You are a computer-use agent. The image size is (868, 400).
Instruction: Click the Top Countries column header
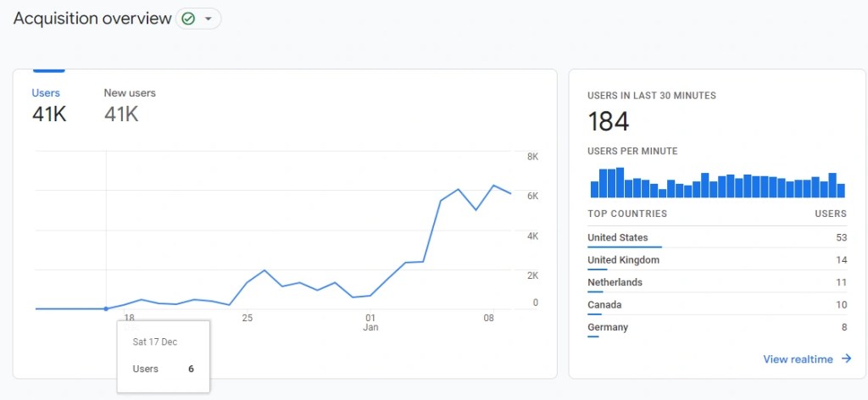(x=627, y=214)
